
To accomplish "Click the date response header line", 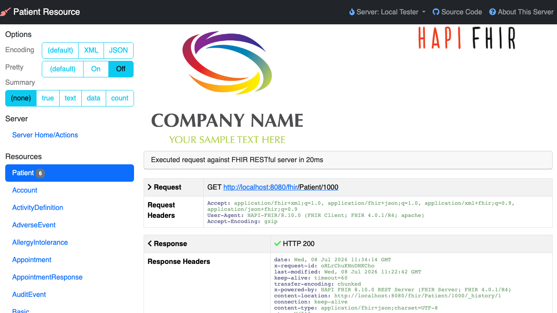I will [x=332, y=260].
